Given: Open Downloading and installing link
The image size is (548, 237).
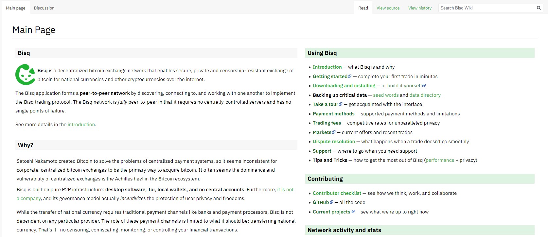Looking at the screenshot, I should click(x=344, y=86).
